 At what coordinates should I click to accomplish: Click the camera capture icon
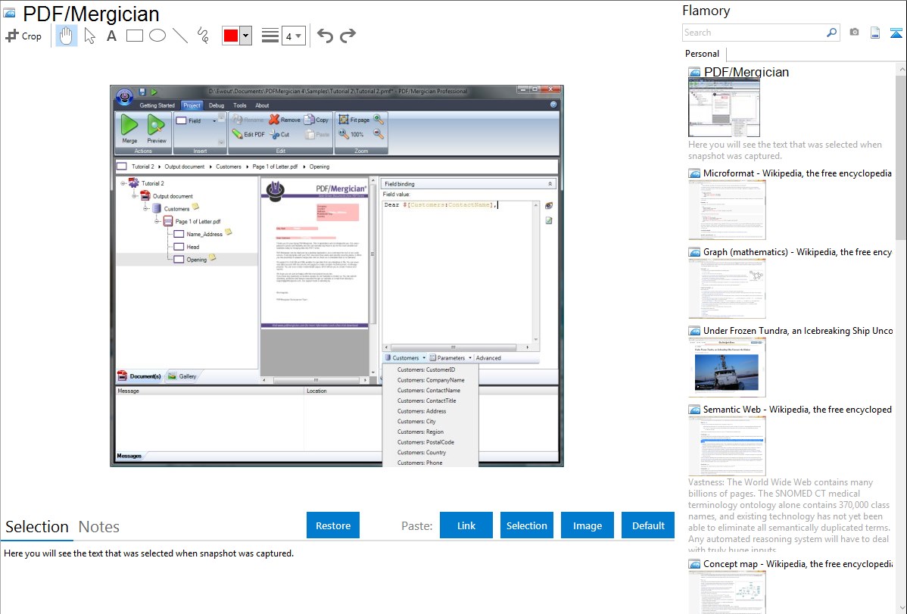pos(854,33)
